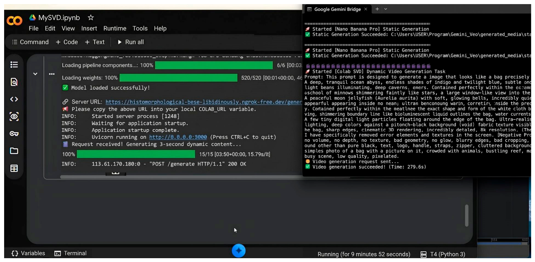
Task: Click the Run all button
Action: [131, 42]
